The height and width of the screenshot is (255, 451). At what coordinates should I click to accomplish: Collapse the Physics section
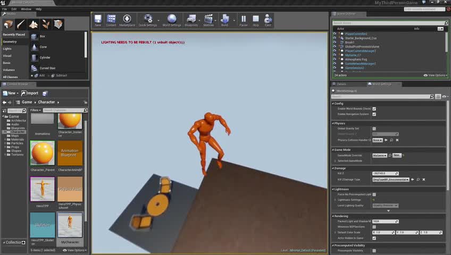point(333,123)
